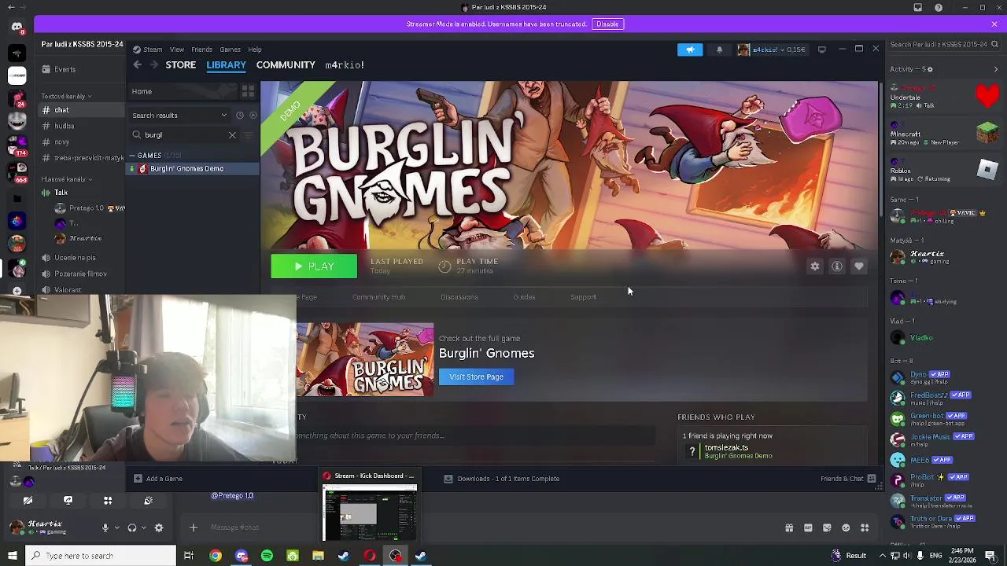Open Discussions tab for Burglin' Gnomes
This screenshot has width=1007, height=566.
(x=459, y=297)
